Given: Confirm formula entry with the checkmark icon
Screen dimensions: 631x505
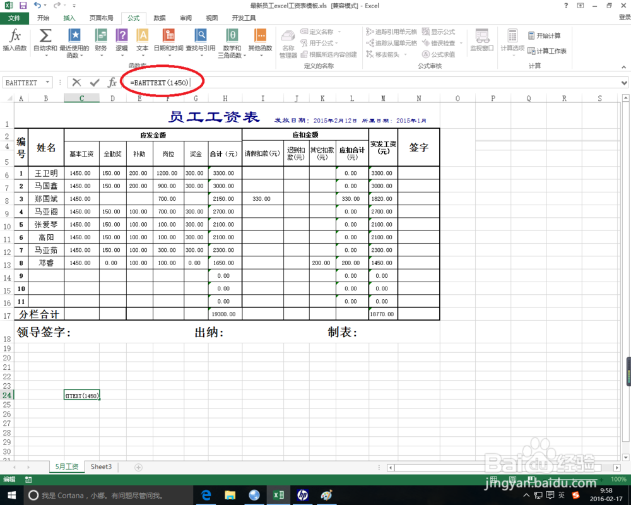Looking at the screenshot, I should (95, 83).
